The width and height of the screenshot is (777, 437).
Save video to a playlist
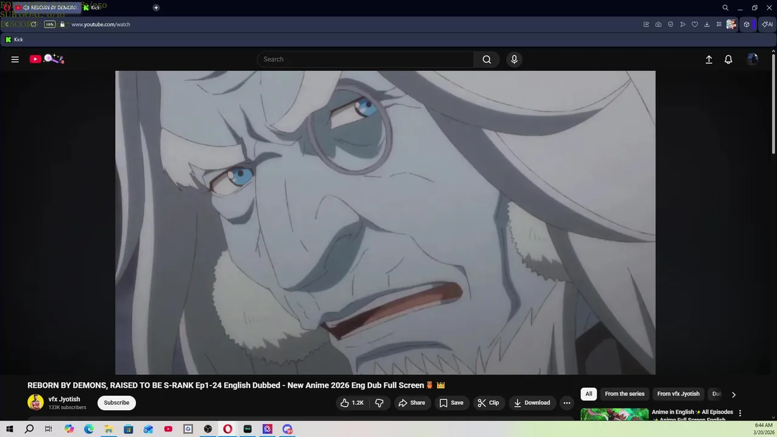coord(451,403)
